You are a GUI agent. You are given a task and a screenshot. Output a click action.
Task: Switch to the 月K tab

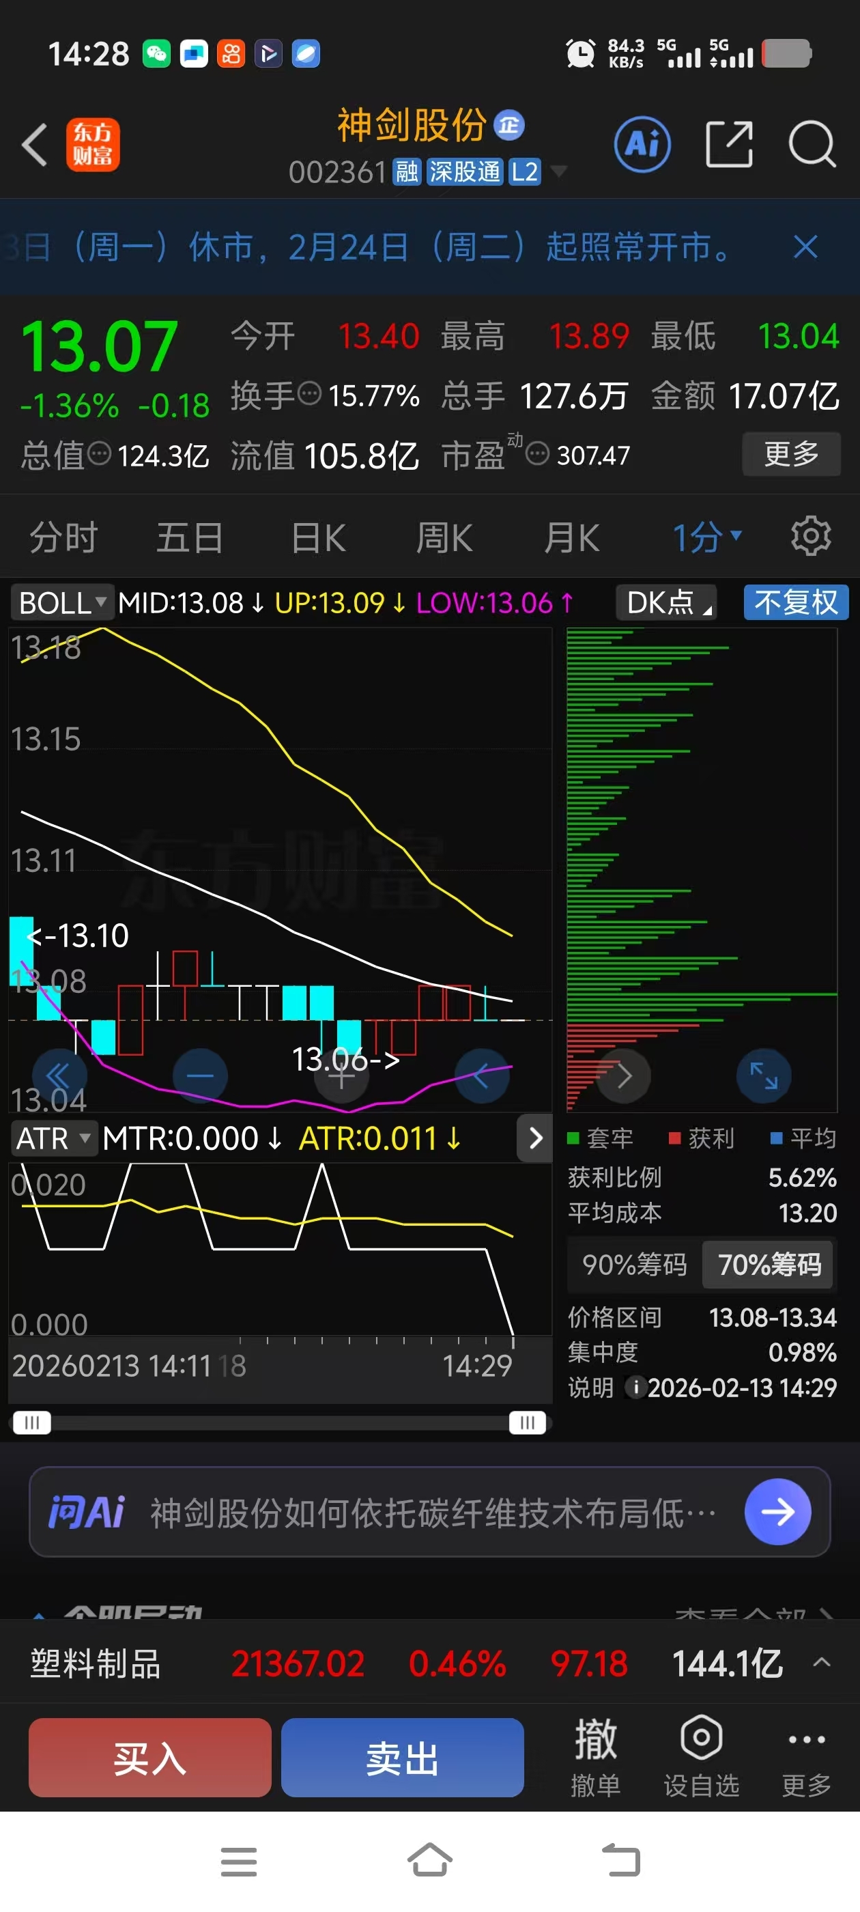coord(571,537)
